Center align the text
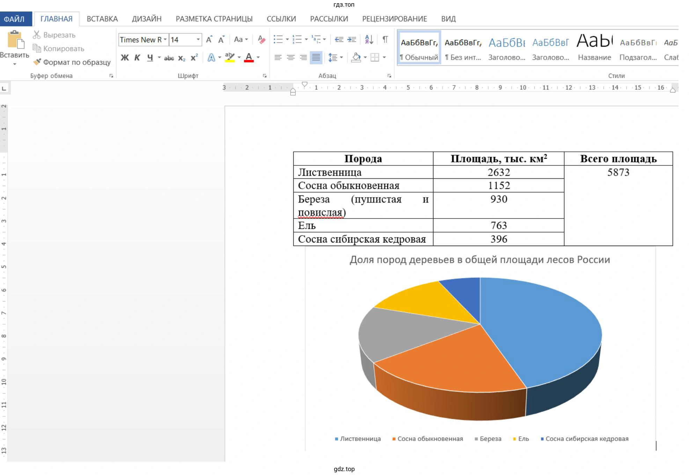The image size is (689, 476). [291, 57]
